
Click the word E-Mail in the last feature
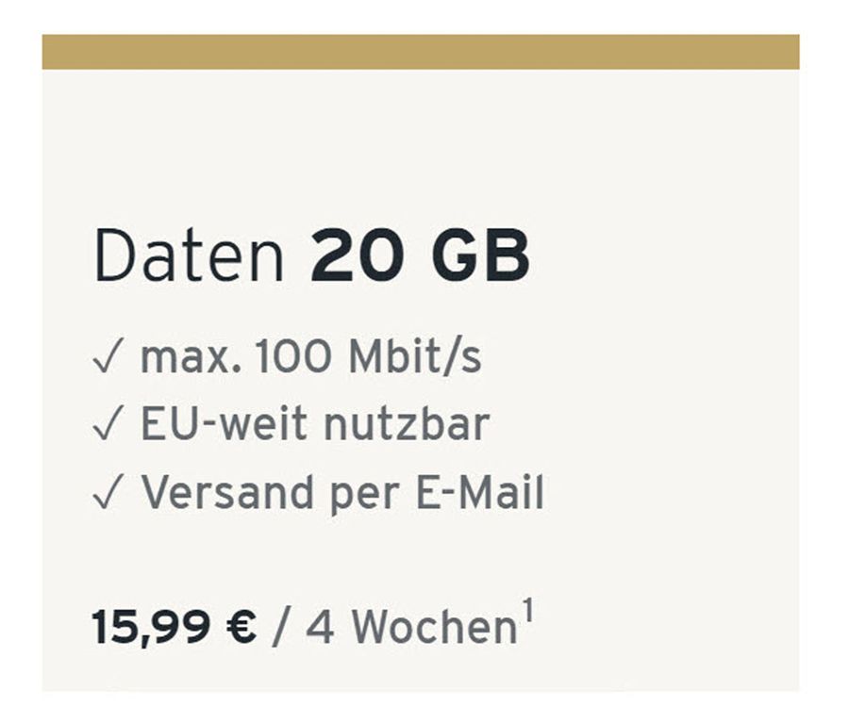[480, 492]
